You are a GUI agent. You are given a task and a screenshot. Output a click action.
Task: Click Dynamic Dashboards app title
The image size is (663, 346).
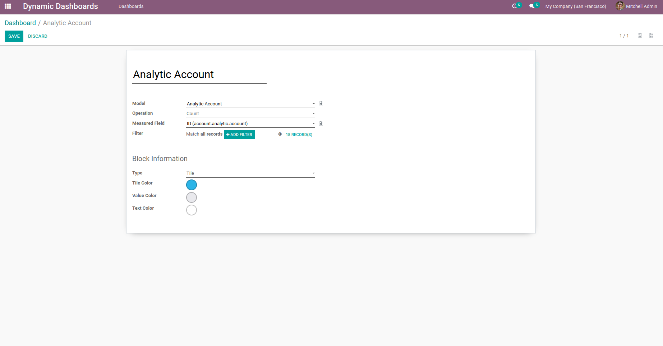[x=60, y=6]
